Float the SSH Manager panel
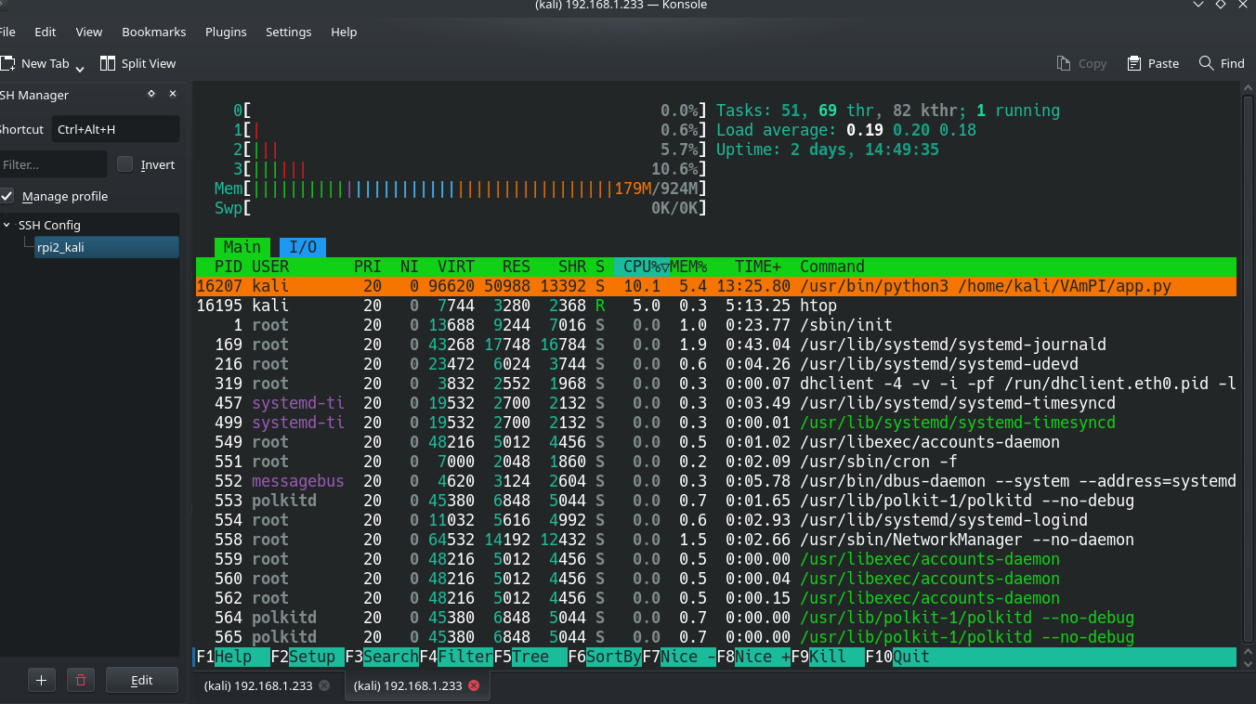 coord(151,95)
